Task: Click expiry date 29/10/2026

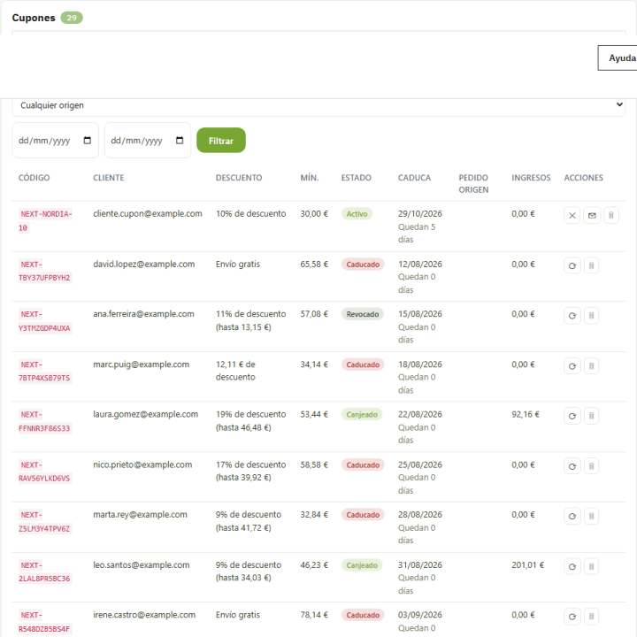Action: [x=420, y=214]
